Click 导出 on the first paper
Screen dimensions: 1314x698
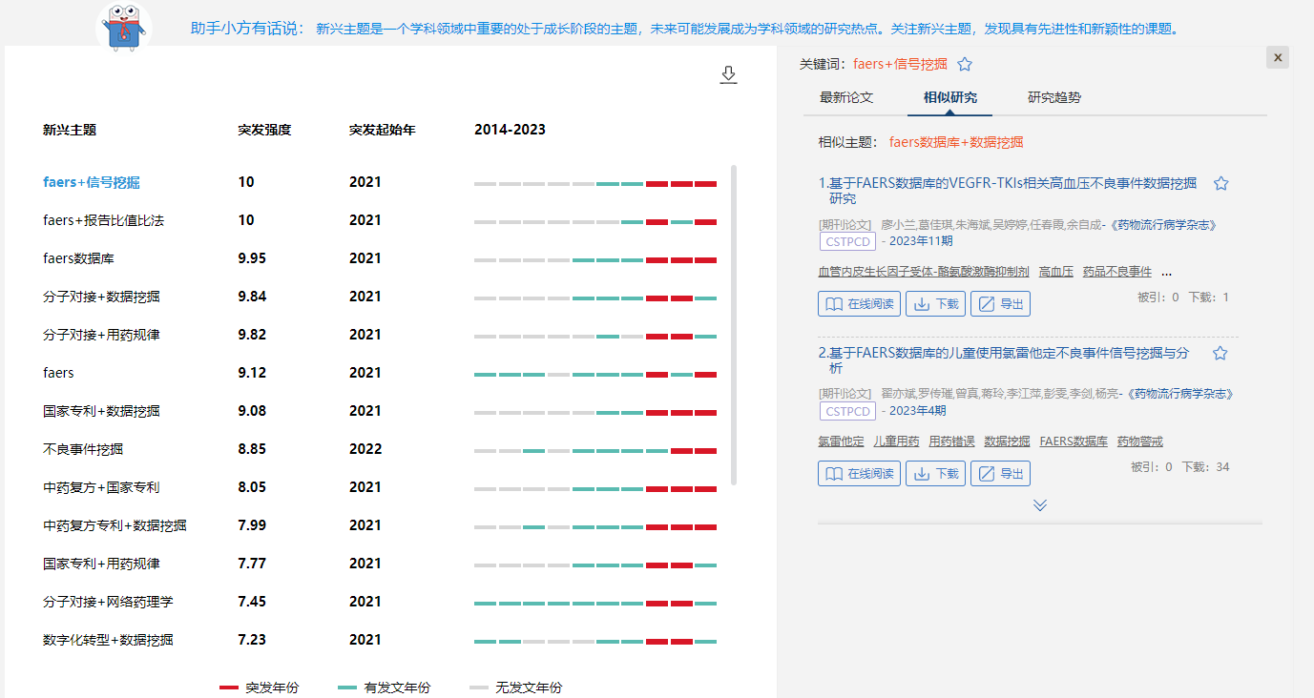1000,303
